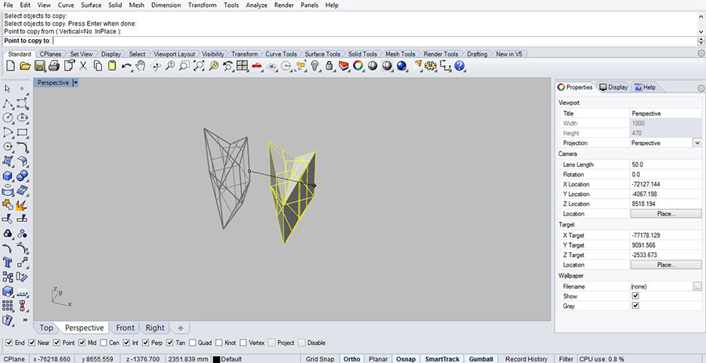This screenshot has width=706, height=363.
Task: Add a new viewport tab with the plus tab
Action: (180, 328)
